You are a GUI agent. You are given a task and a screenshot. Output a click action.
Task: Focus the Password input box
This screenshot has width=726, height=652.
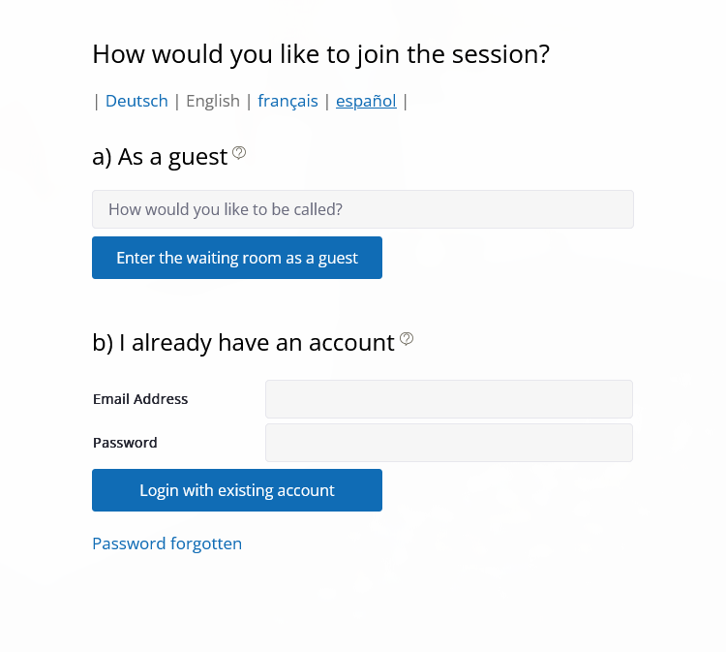[448, 443]
